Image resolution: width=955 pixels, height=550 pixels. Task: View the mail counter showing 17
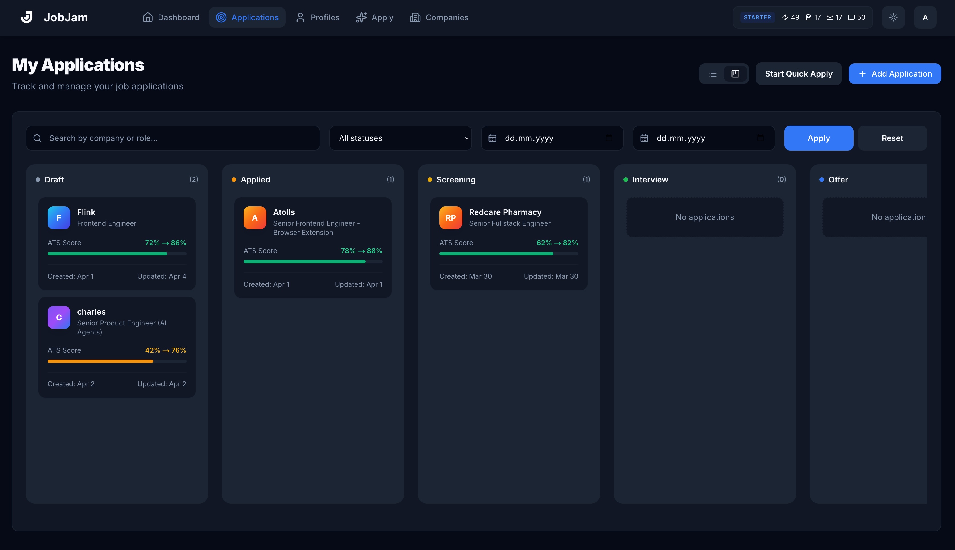(x=835, y=17)
